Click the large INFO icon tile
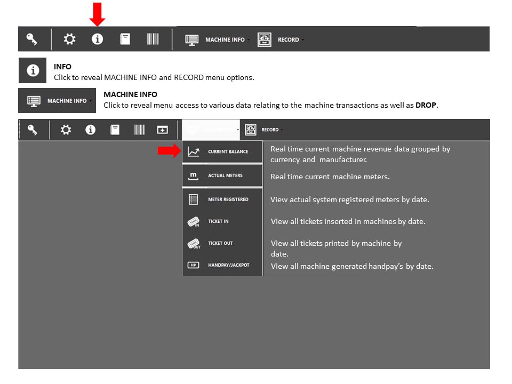This screenshot has height=384, width=512. [x=33, y=70]
